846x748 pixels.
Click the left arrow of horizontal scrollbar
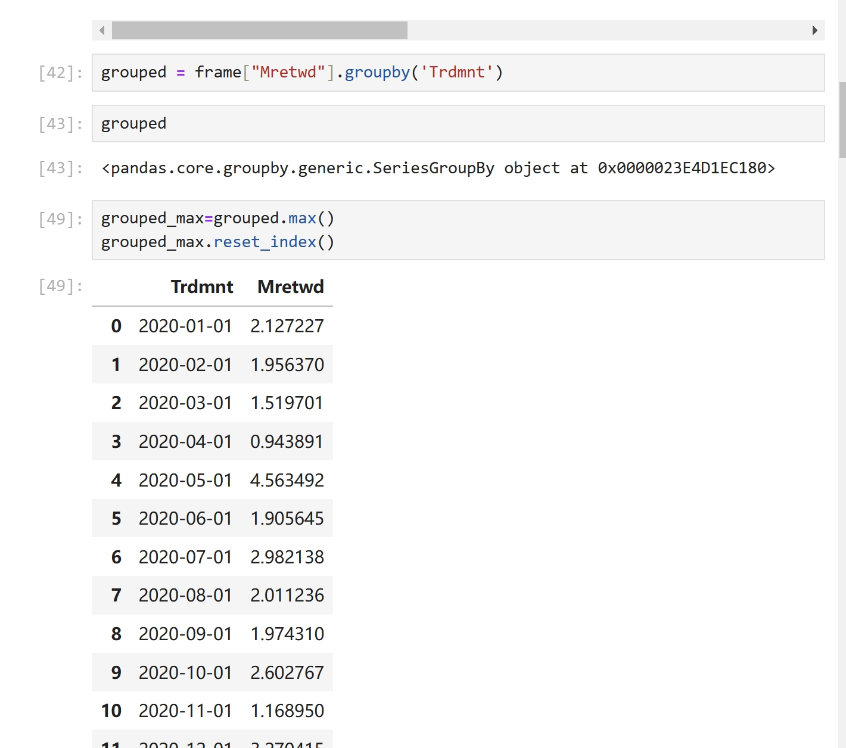(x=102, y=30)
